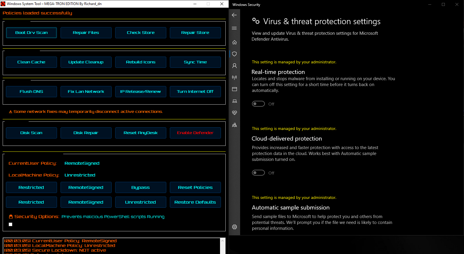Check the Security Options lockdown checkbox
This screenshot has width=464, height=254.
coord(11,224)
